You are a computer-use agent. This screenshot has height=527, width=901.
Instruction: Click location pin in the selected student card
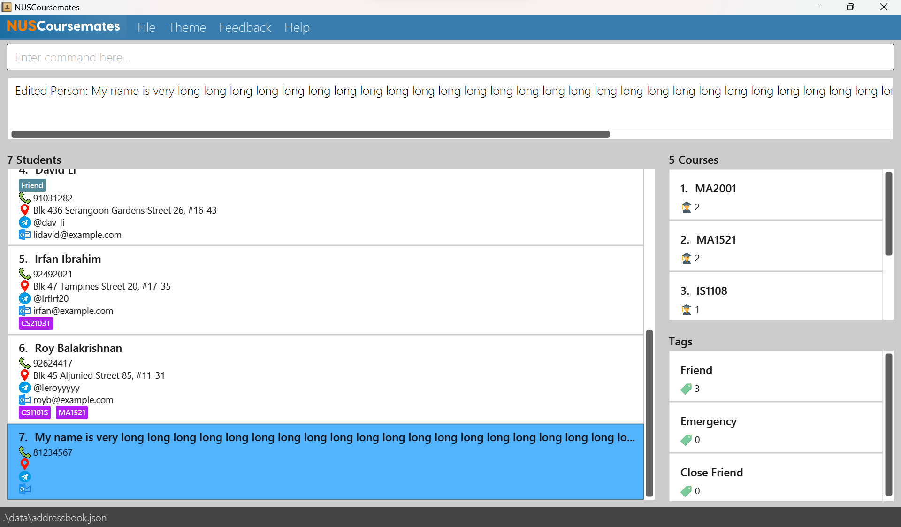point(24,464)
